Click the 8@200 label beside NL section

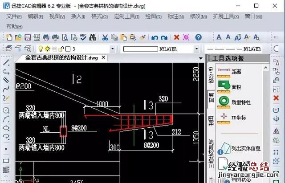[79, 128]
